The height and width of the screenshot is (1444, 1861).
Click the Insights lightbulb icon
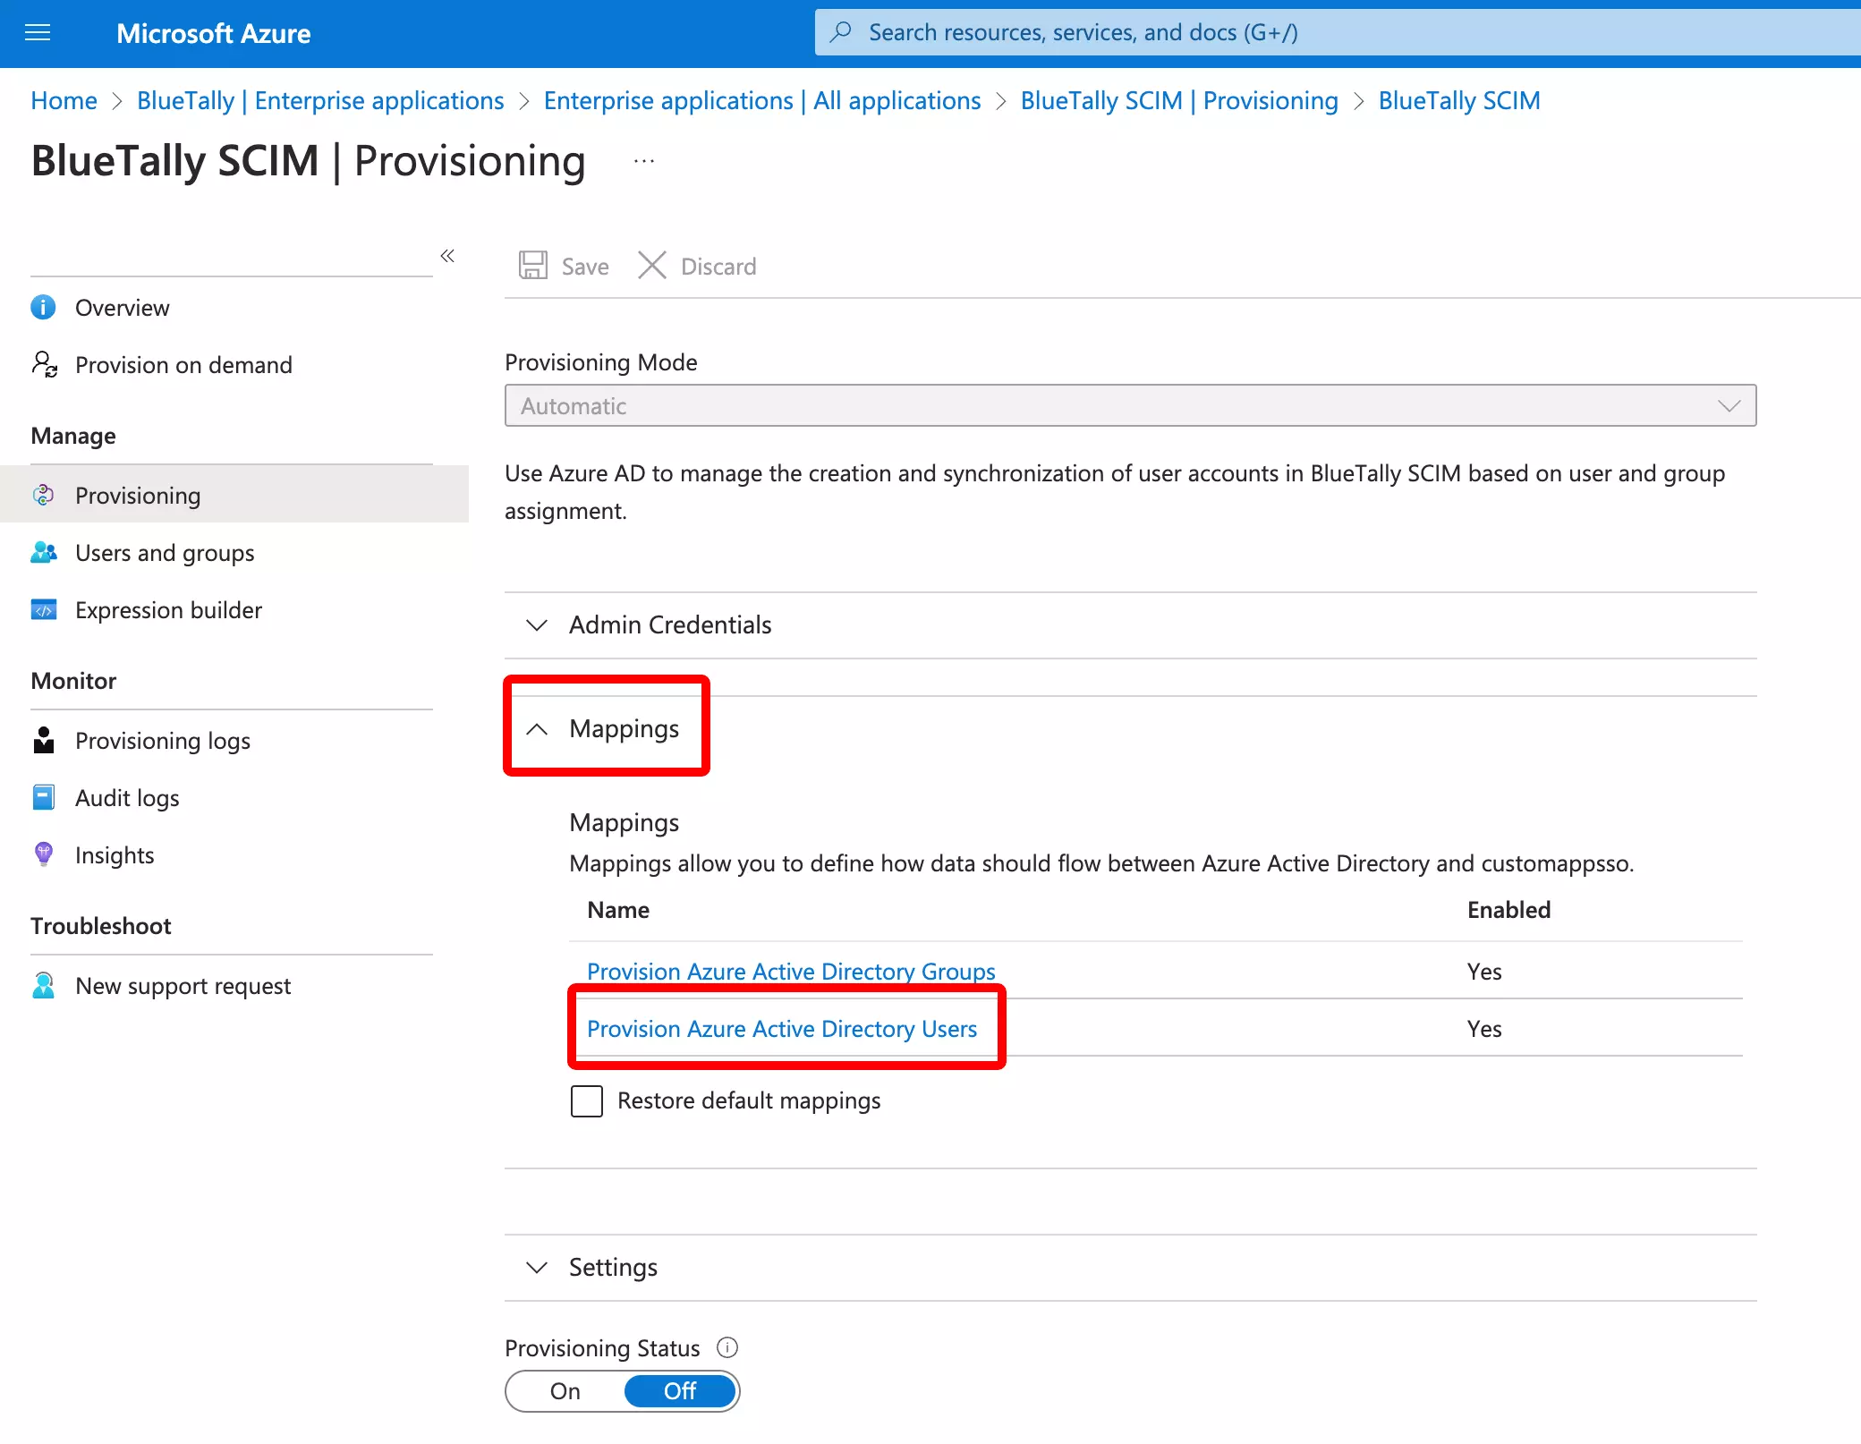pyautogui.click(x=44, y=854)
